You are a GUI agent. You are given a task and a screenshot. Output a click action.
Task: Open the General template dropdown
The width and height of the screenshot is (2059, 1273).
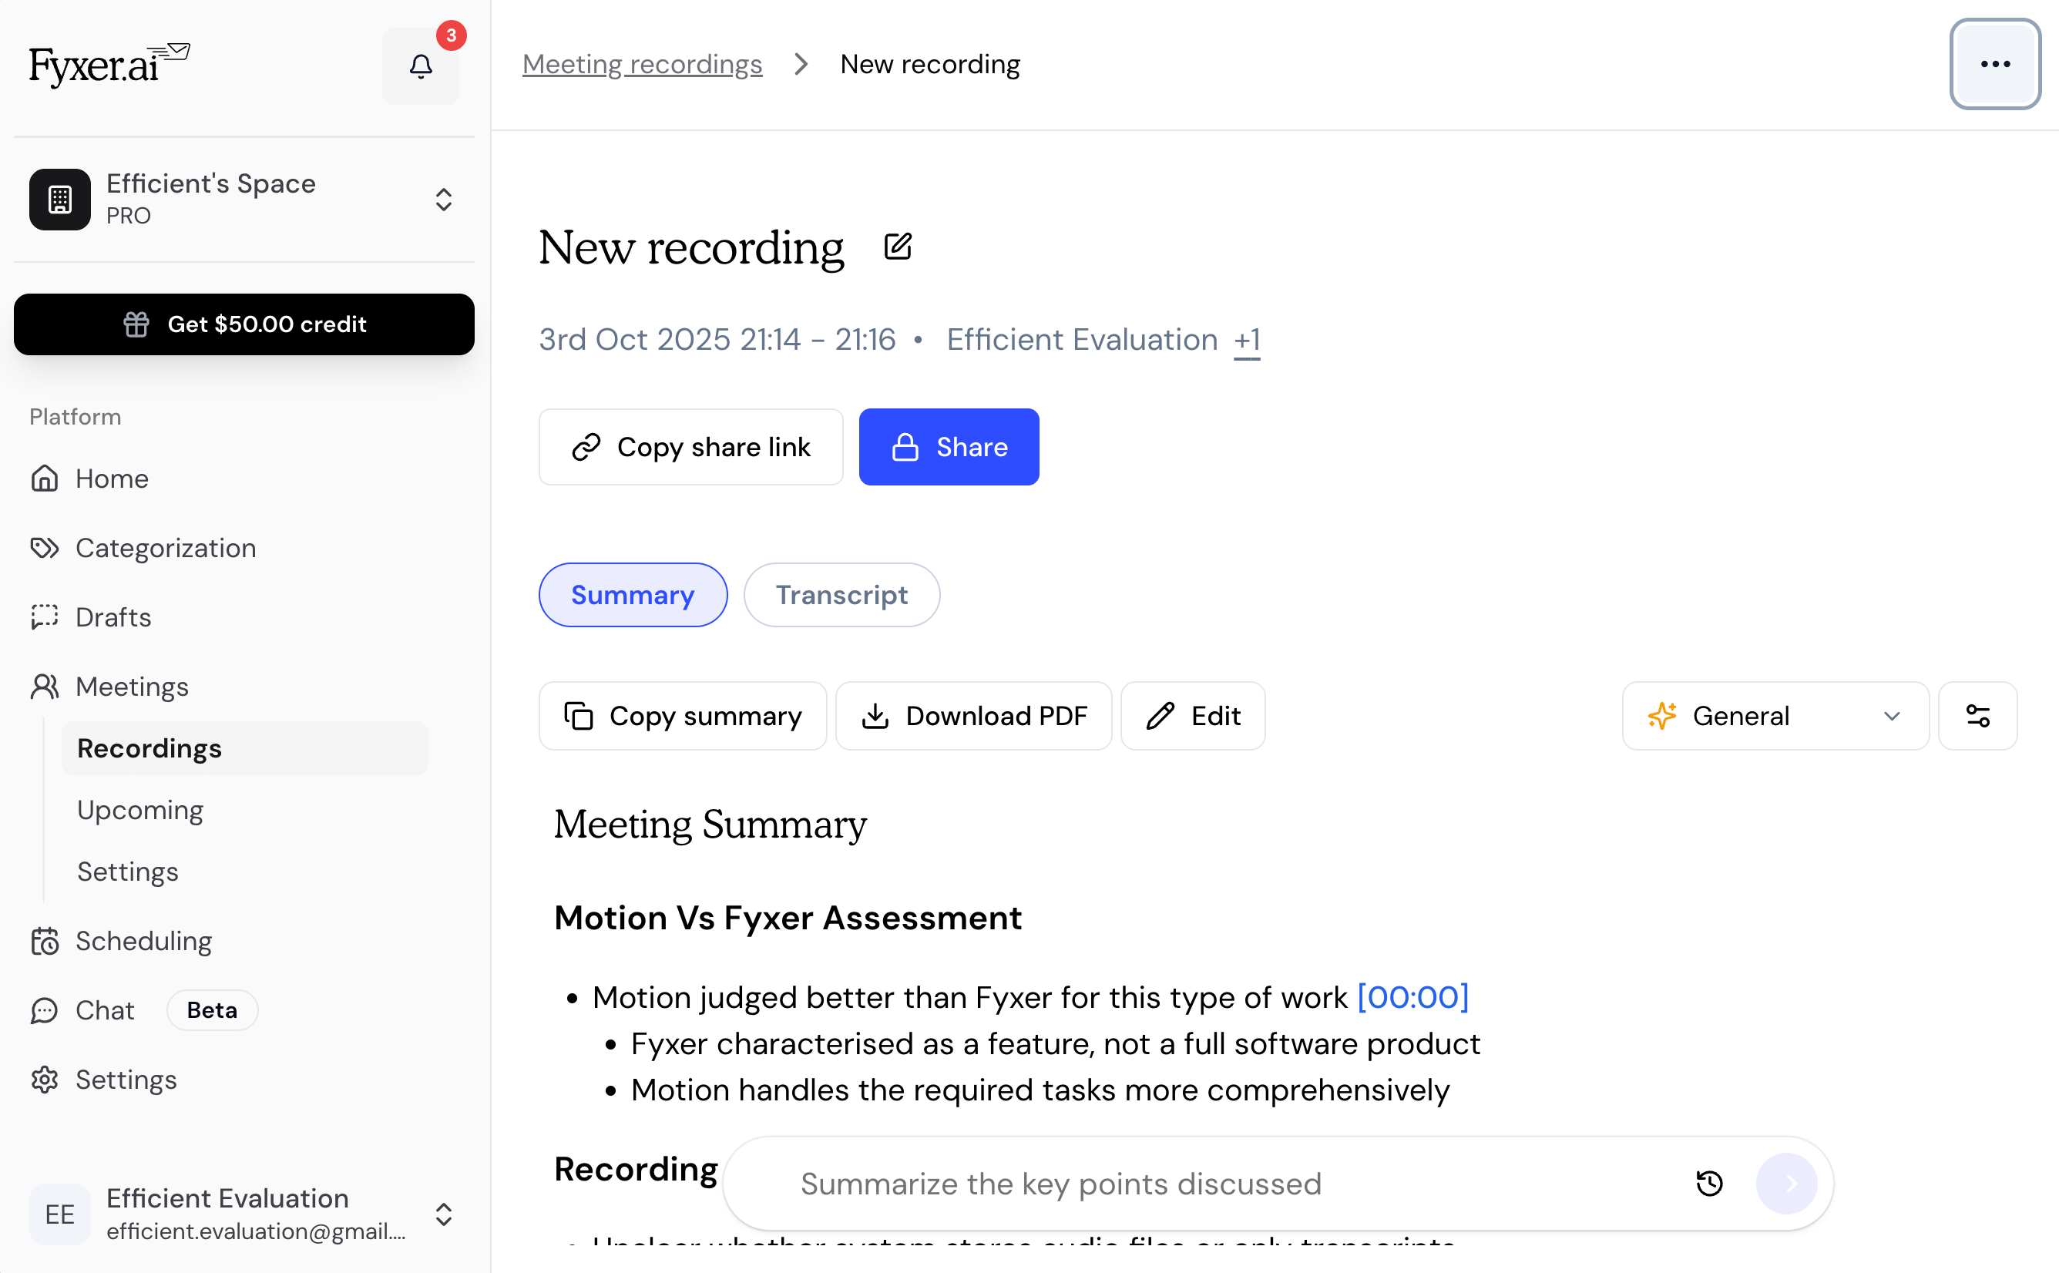point(1774,716)
